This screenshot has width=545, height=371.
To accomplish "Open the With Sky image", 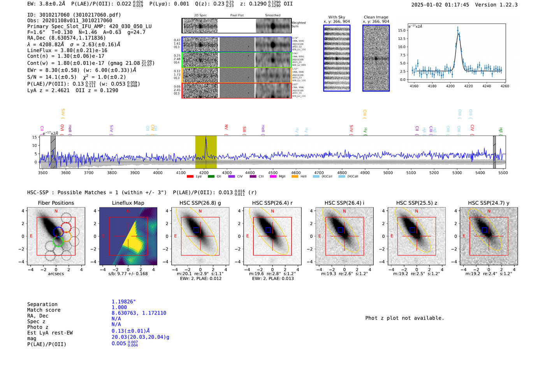I will coord(337,58).
